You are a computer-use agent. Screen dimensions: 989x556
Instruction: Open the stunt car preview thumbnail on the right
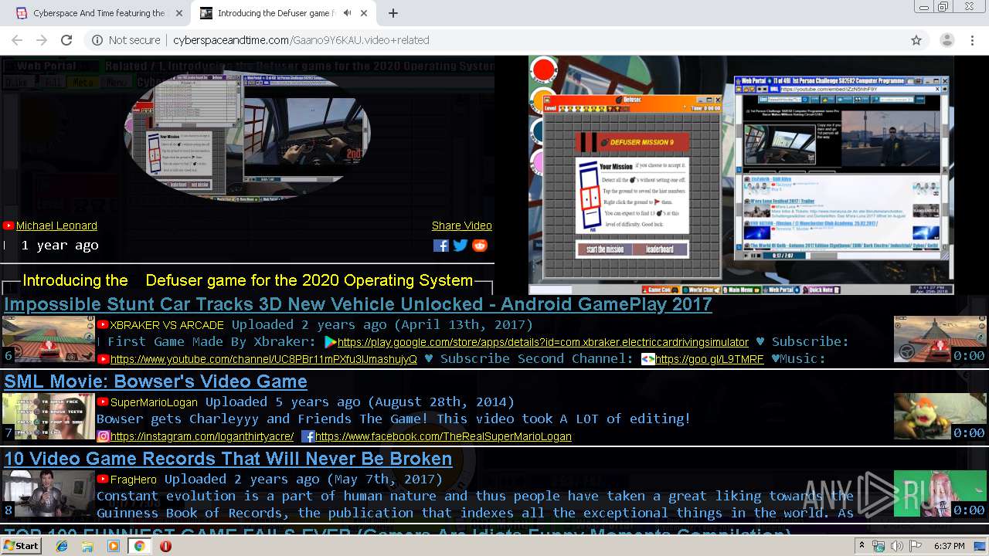click(940, 339)
